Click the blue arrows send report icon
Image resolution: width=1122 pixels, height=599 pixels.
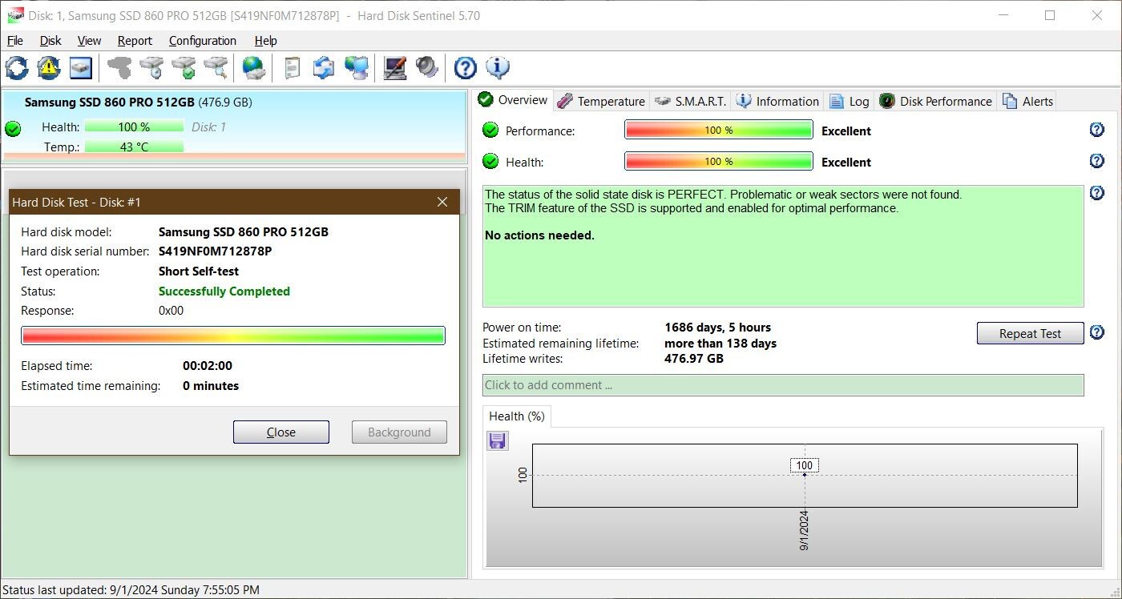point(324,67)
